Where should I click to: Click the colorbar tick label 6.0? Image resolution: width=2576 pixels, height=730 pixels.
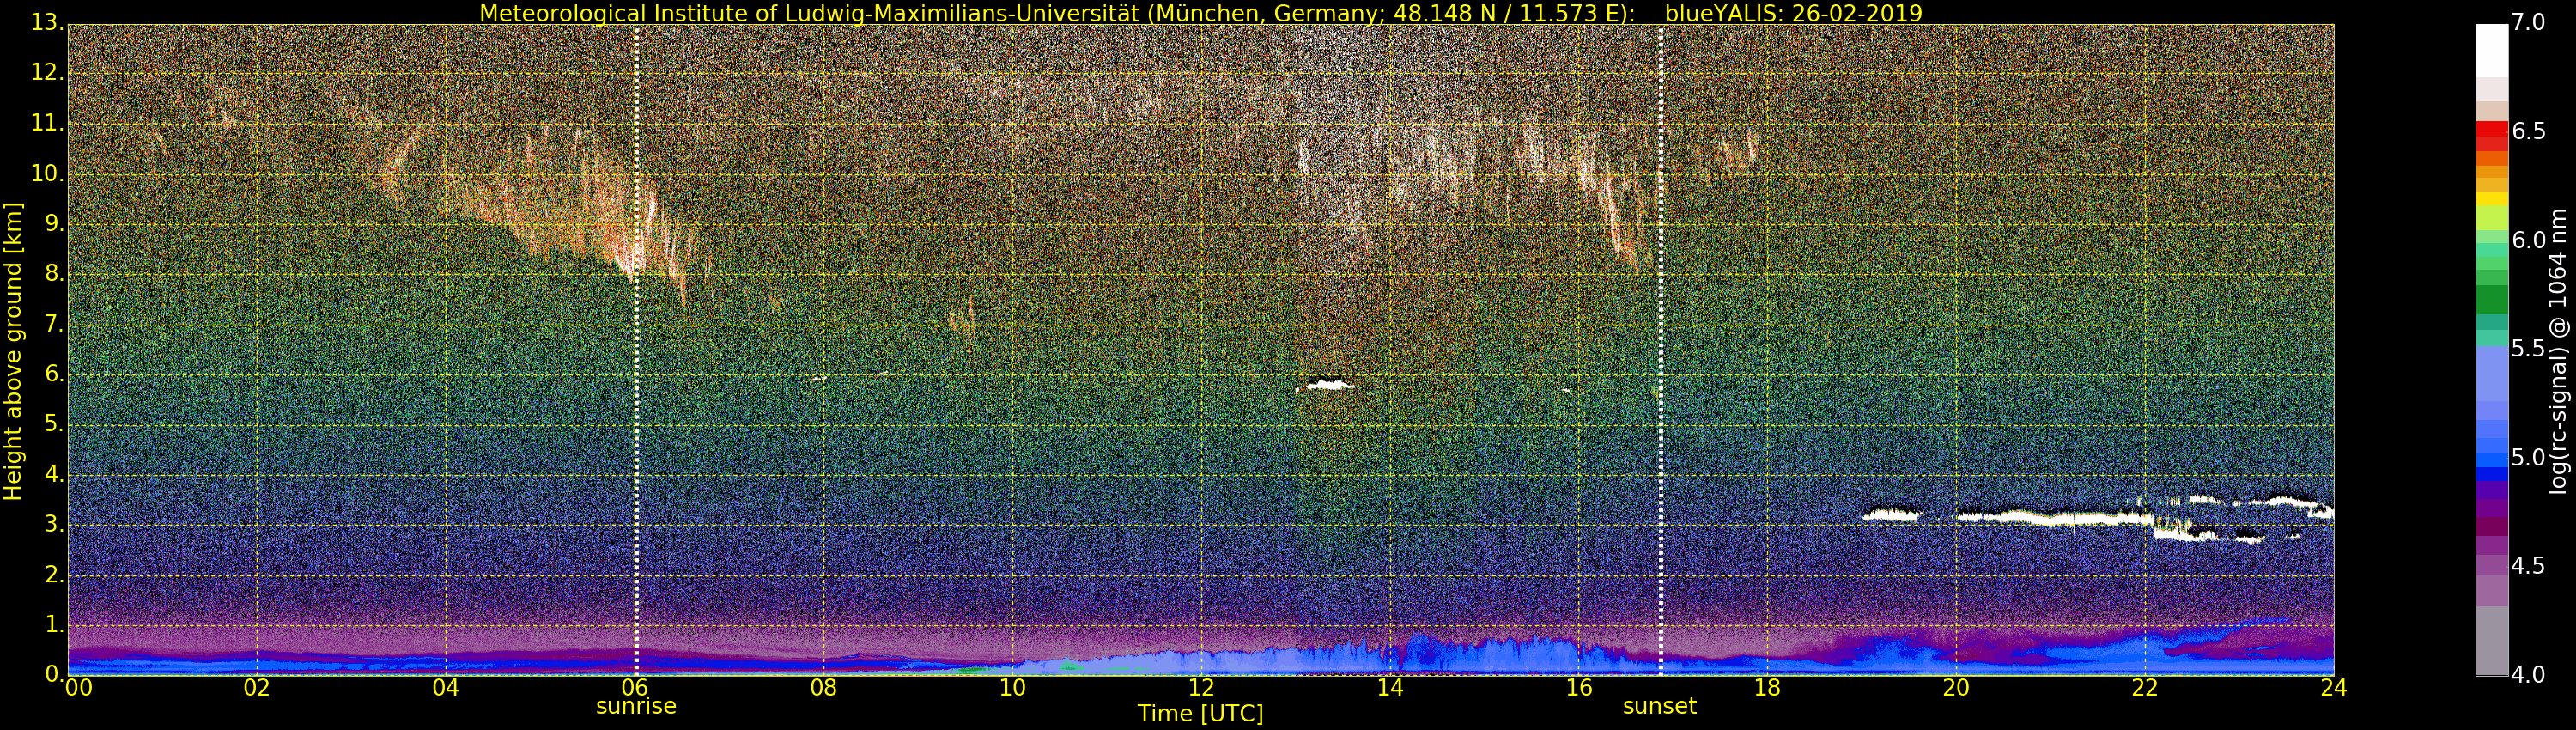(2529, 240)
